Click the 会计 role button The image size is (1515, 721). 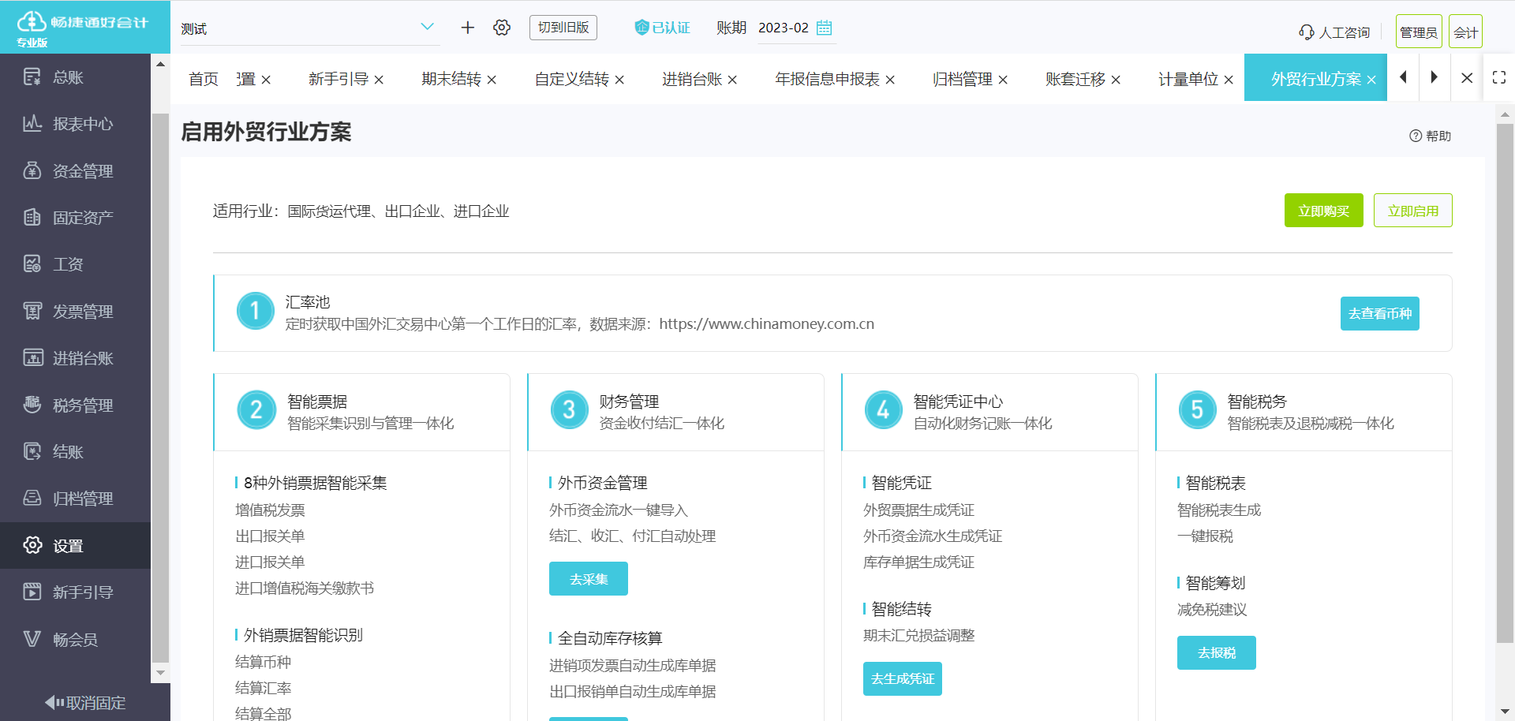1465,32
